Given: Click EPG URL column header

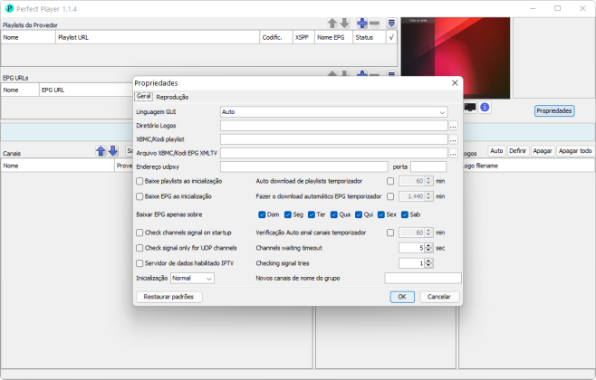Looking at the screenshot, I should (86, 90).
